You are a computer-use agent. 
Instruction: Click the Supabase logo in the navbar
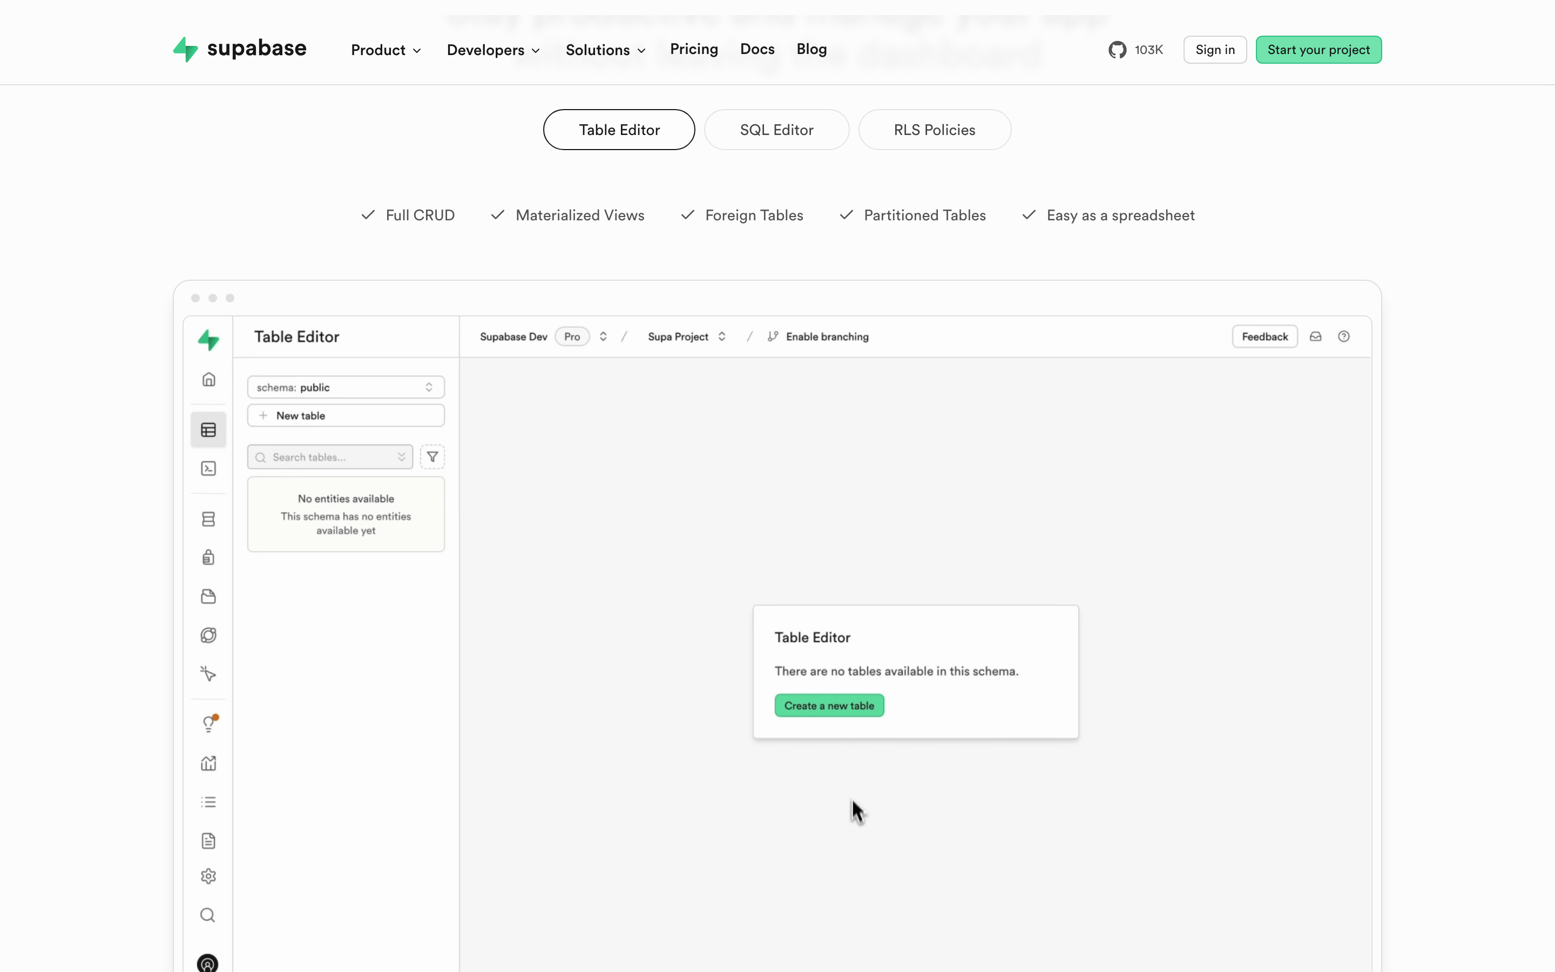[240, 50]
